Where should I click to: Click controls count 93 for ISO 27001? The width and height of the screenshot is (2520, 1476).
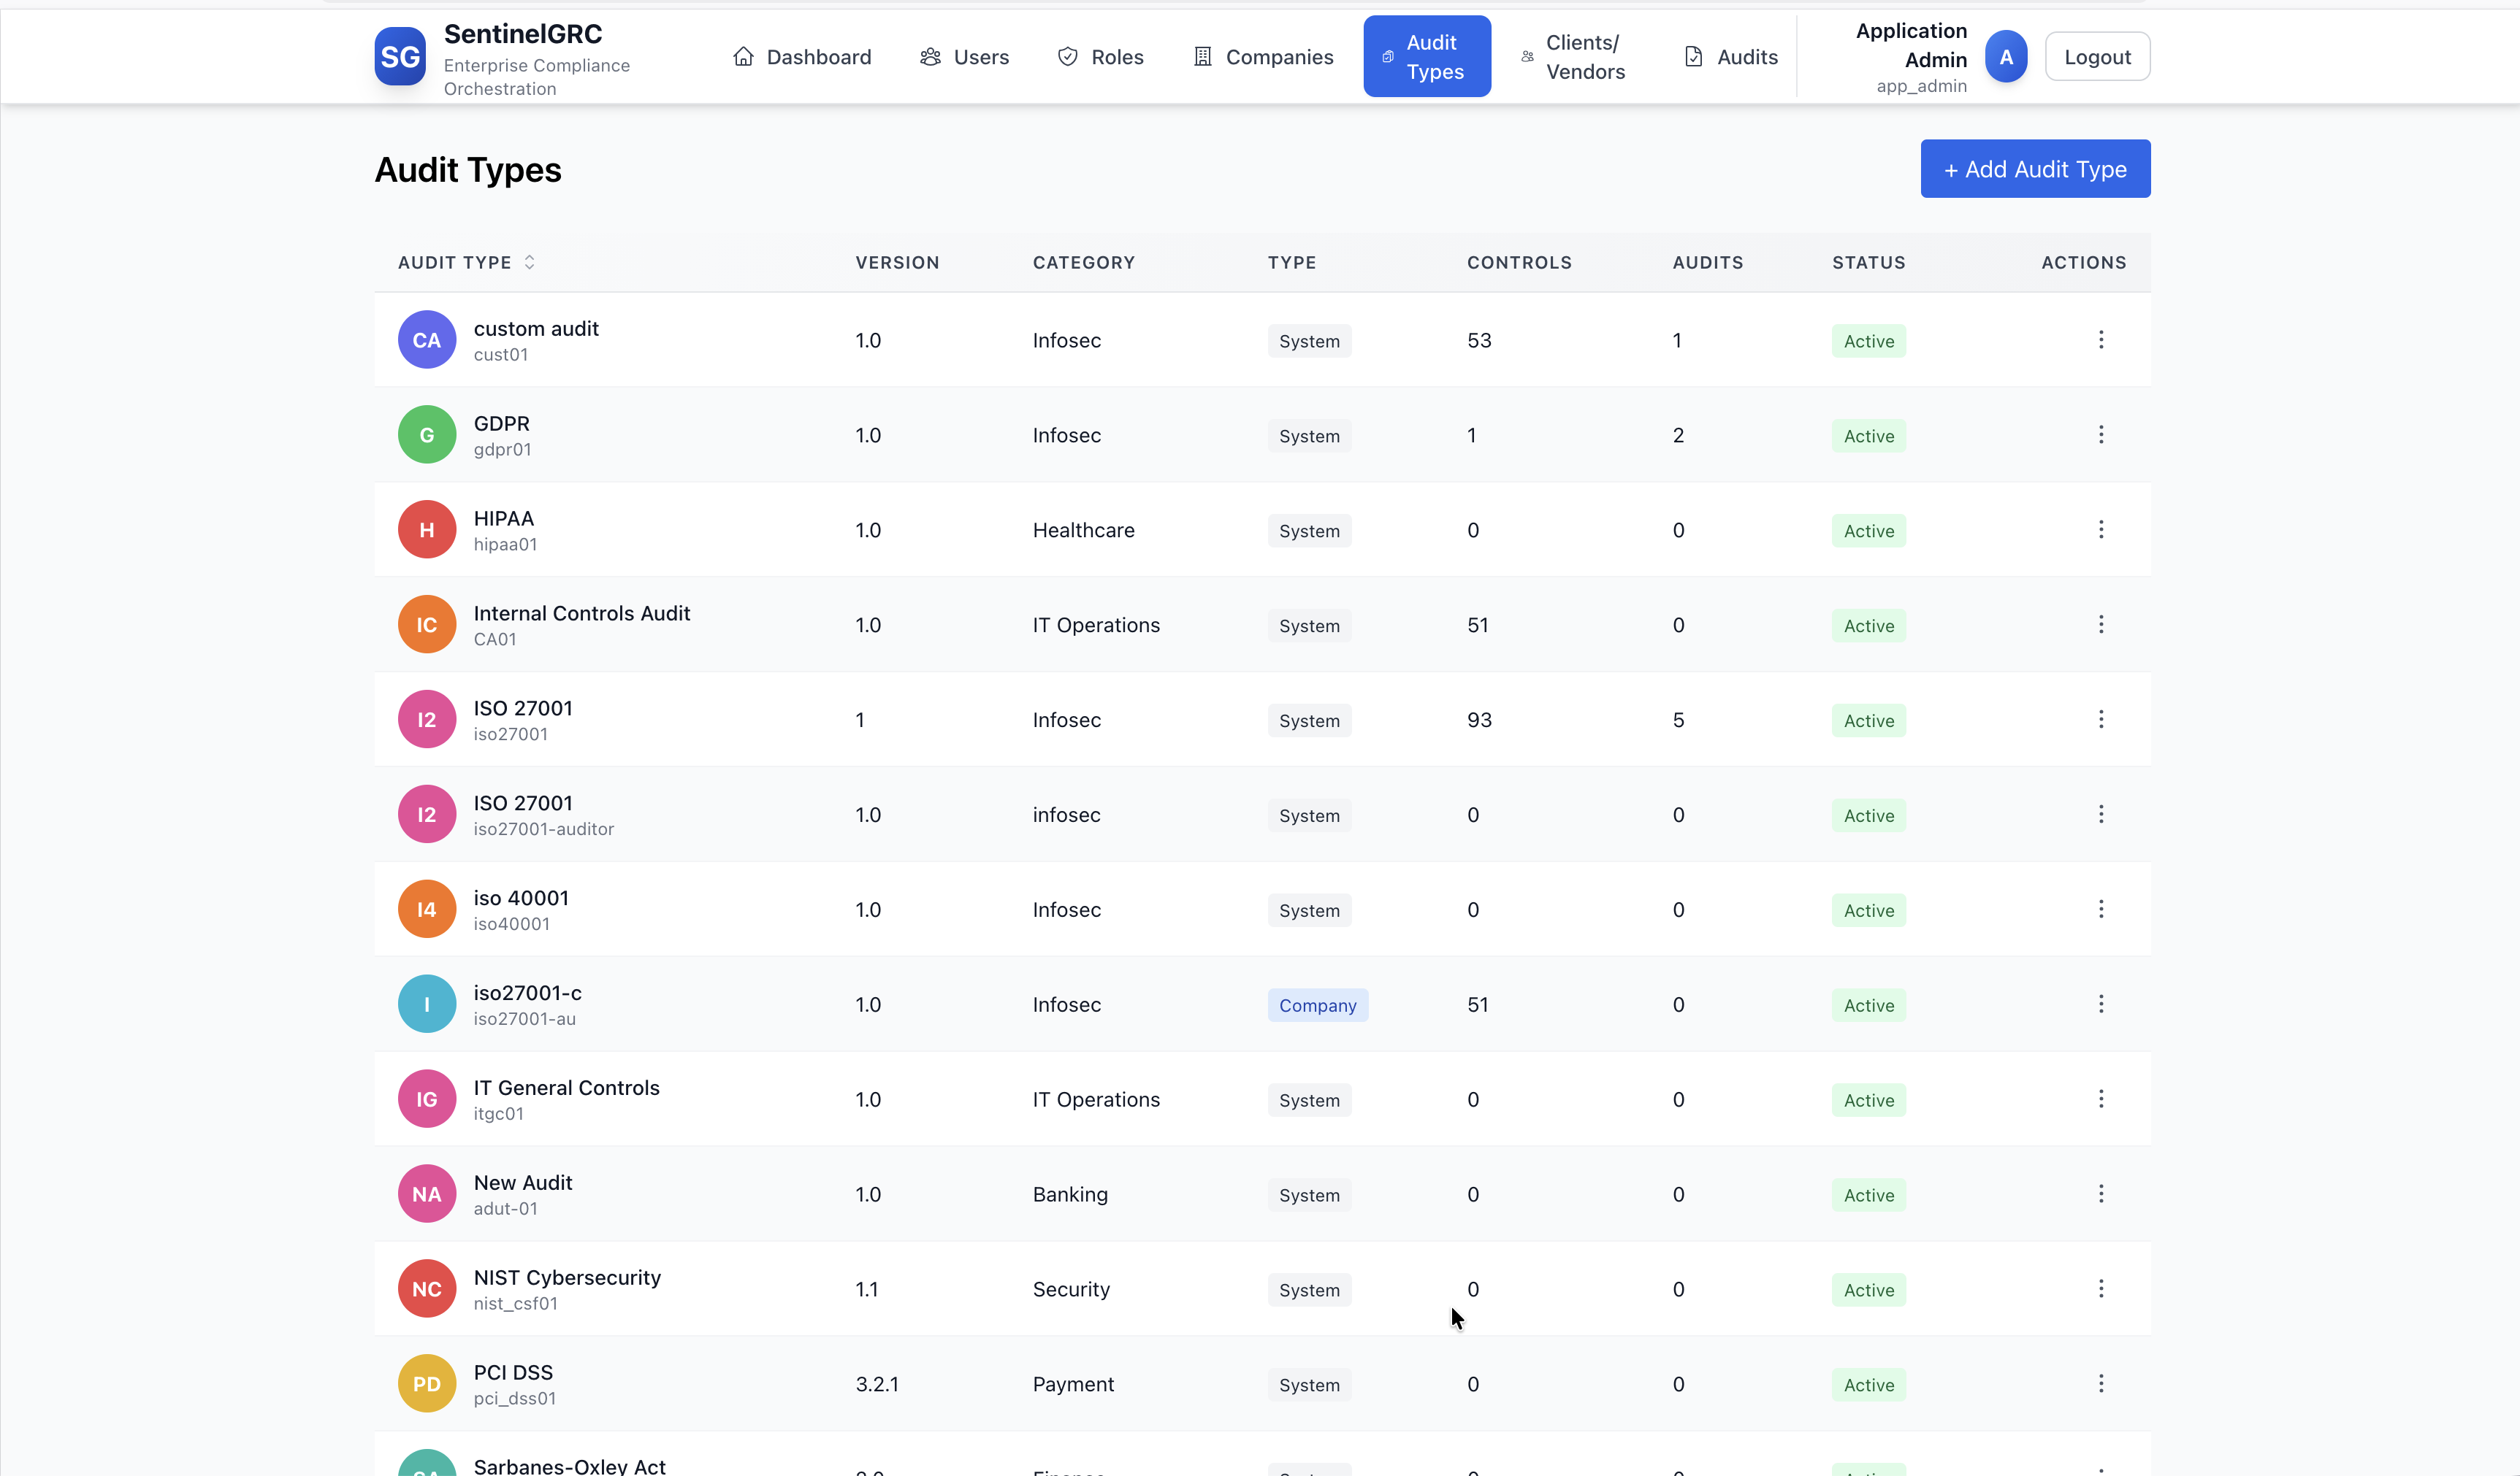[1479, 720]
